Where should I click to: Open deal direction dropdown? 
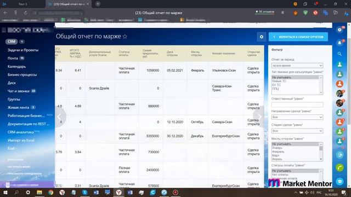click(297, 117)
